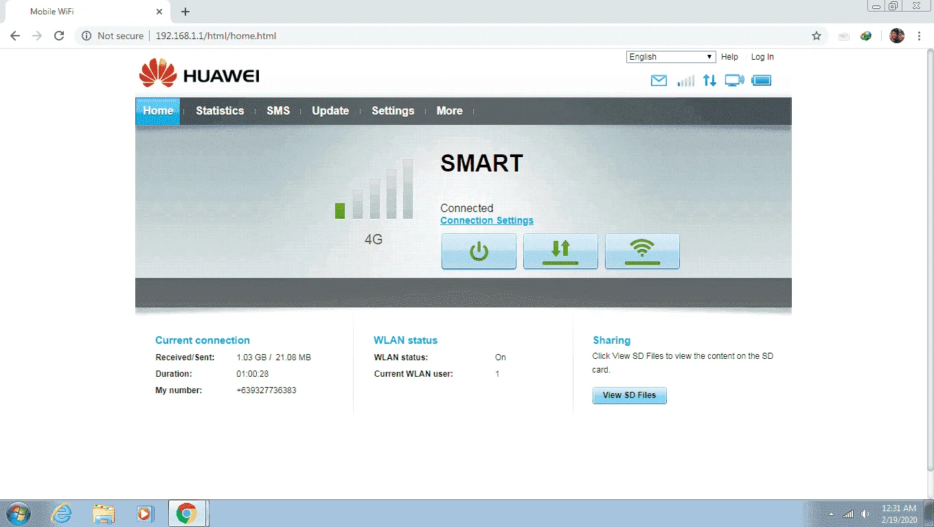This screenshot has height=527, width=934.
Task: View site information for Not secure
Action: [x=113, y=36]
